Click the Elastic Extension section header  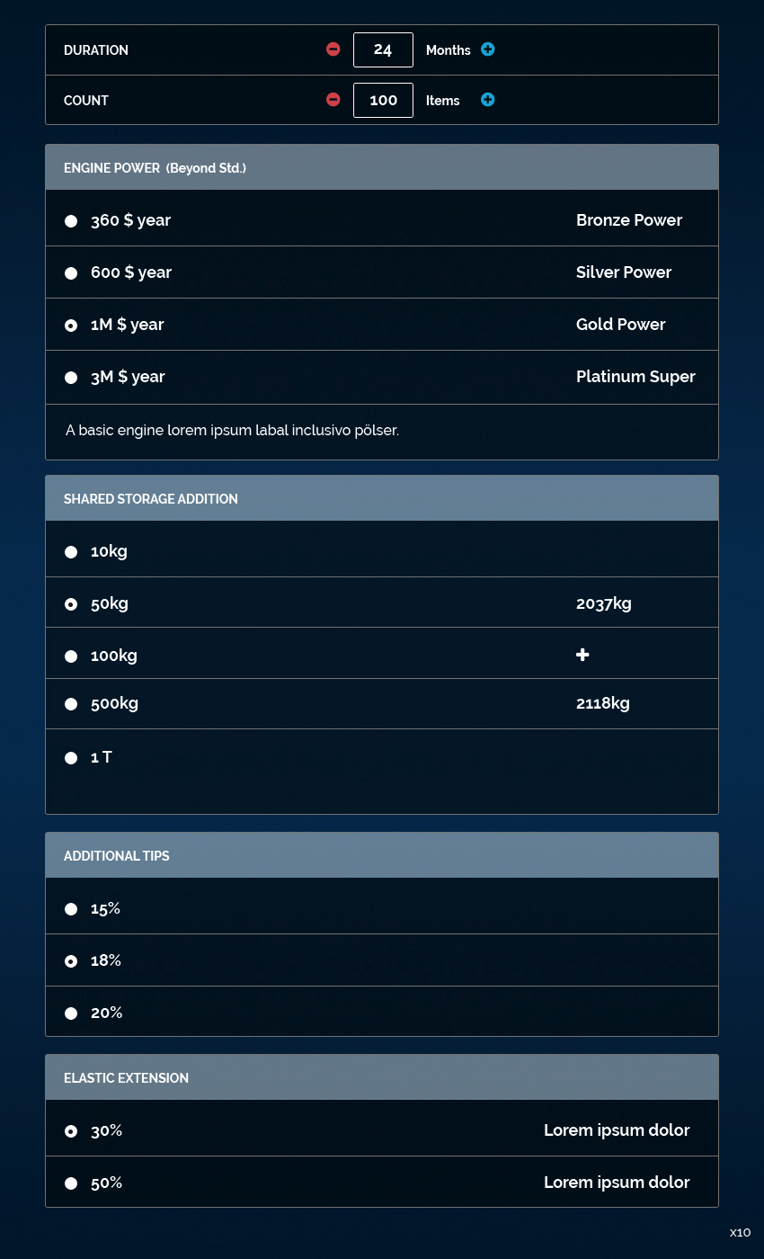click(x=382, y=1077)
